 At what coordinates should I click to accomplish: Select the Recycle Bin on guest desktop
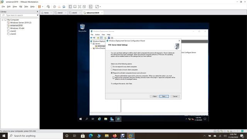click(x=82, y=28)
